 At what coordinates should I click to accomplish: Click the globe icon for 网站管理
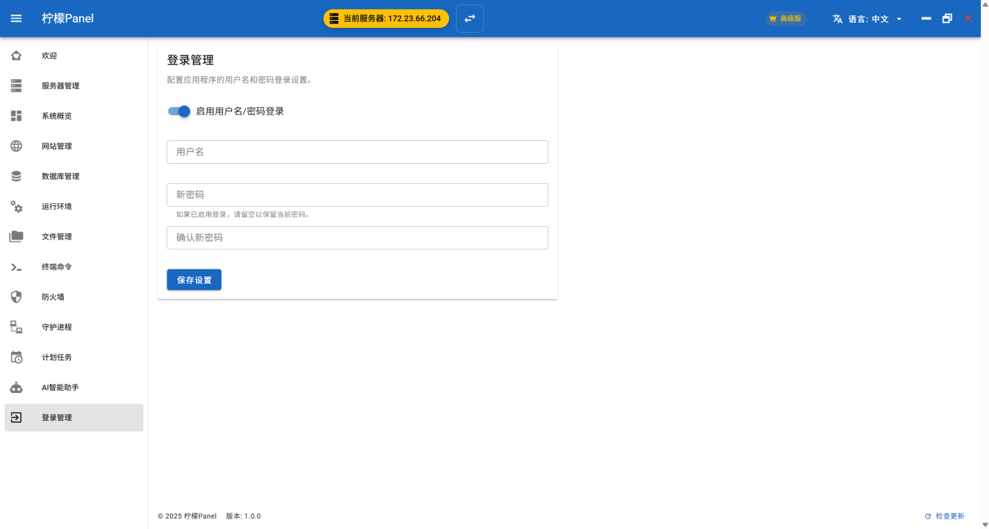coord(16,146)
